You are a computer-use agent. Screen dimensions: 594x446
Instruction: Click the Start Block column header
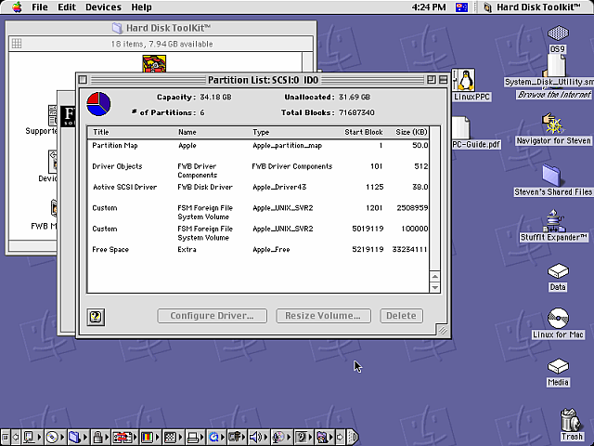[363, 132]
